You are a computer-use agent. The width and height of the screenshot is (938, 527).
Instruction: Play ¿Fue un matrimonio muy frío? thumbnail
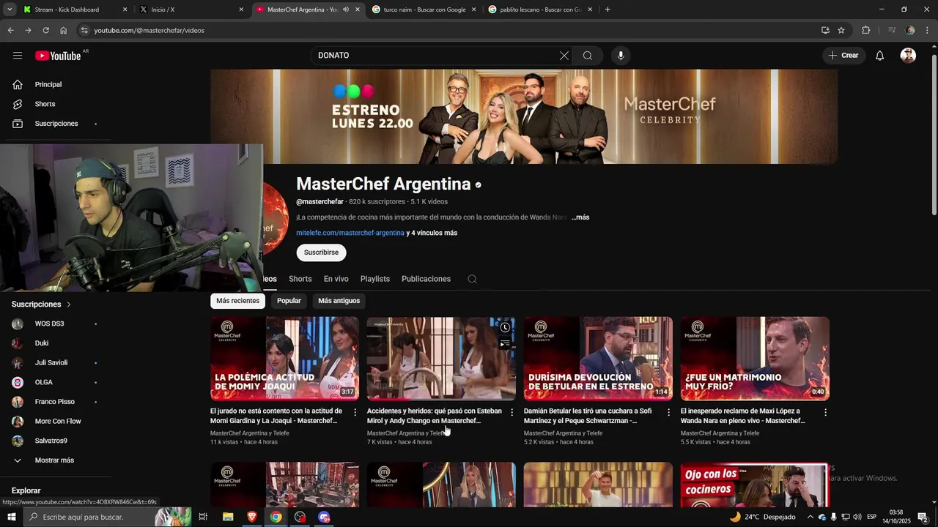pos(755,359)
